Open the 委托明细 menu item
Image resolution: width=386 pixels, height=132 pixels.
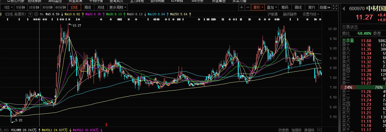pos(157,1)
